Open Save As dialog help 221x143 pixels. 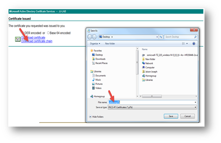tap(194, 44)
